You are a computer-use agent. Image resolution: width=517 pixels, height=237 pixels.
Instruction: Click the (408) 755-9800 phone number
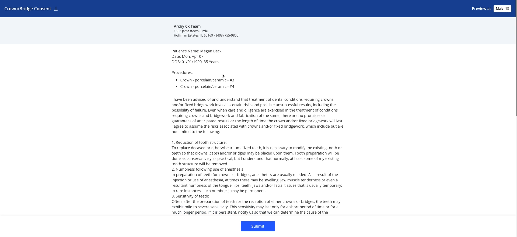(227, 35)
